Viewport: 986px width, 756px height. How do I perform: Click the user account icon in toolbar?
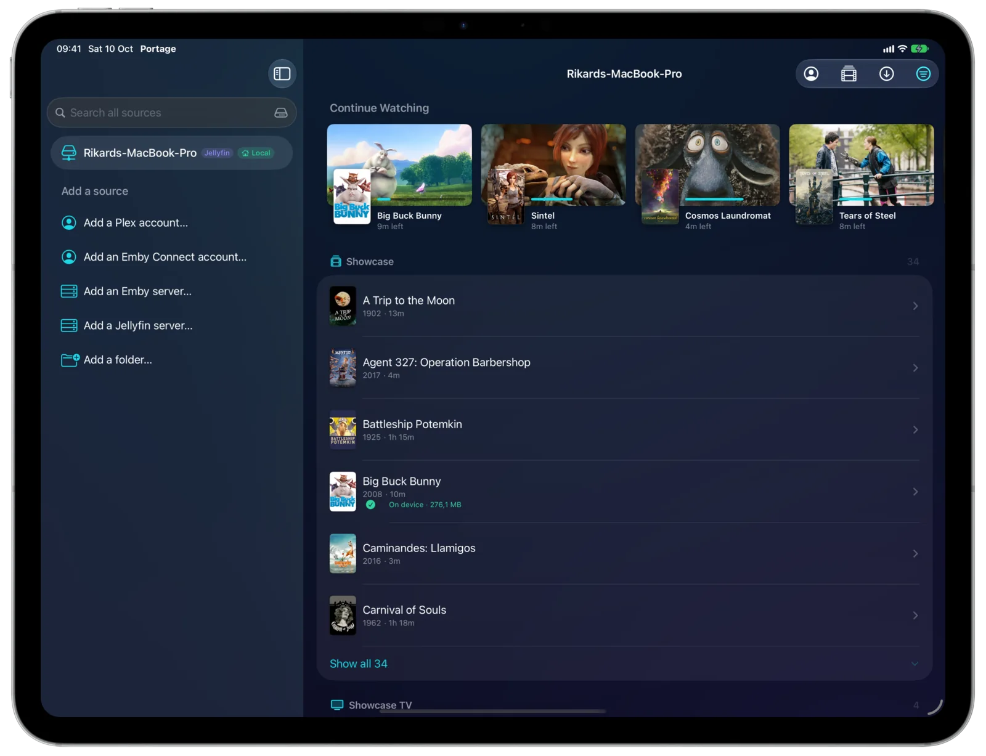[x=811, y=74]
